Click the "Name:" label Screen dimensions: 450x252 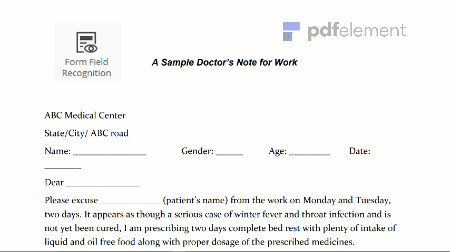click(57, 151)
